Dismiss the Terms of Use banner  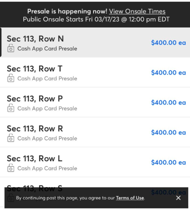click(178, 198)
